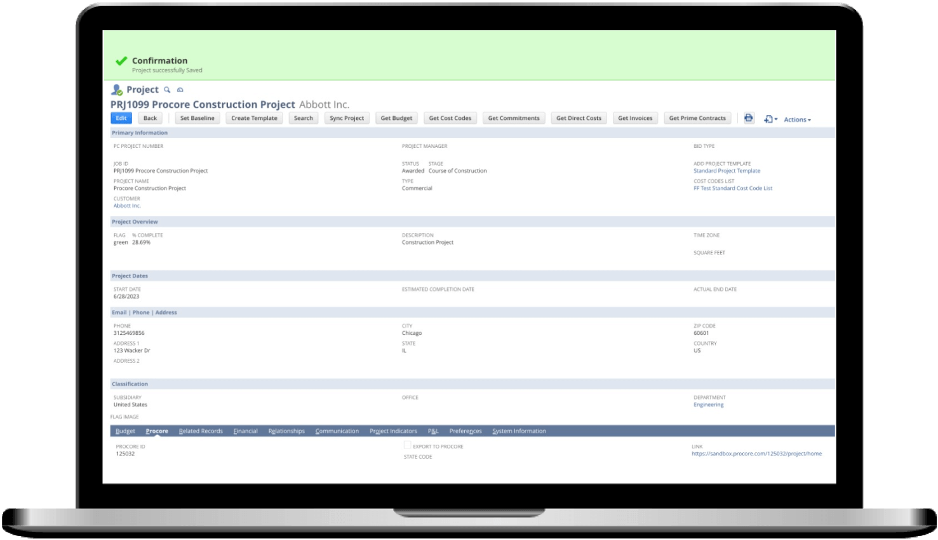Viewport: 938px width, 540px height.
Task: Open Standard Project Template link
Action: (727, 171)
